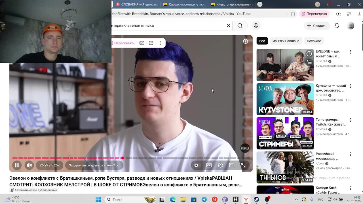Enter fullscreen mode in the player
The image size is (363, 204).
point(243,165)
